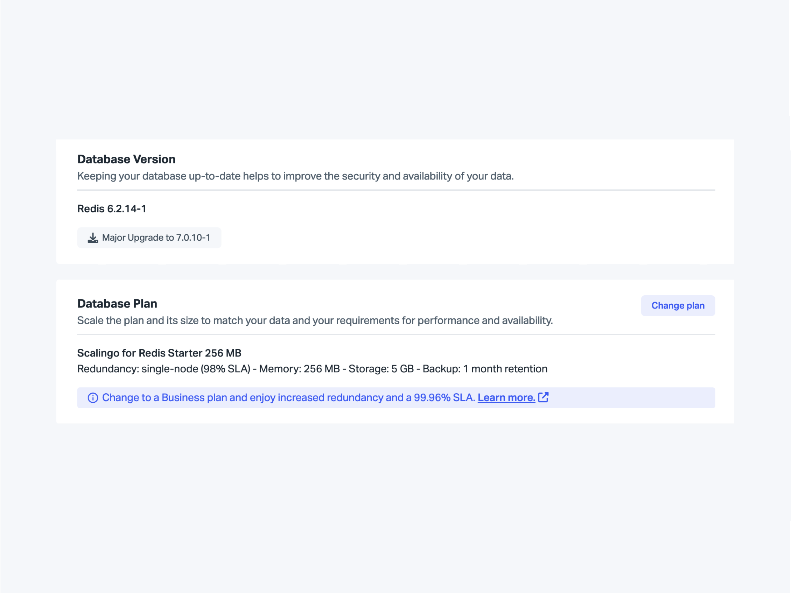Click the divider under the Database Plan description

pos(396,334)
